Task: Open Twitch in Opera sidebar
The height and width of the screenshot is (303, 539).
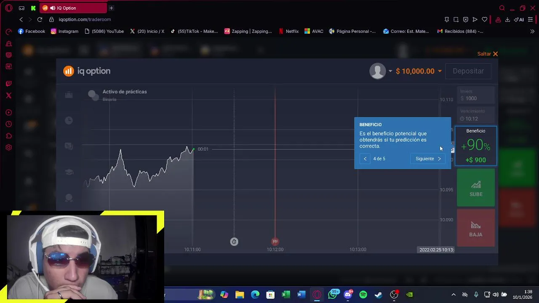Action: pos(8,83)
